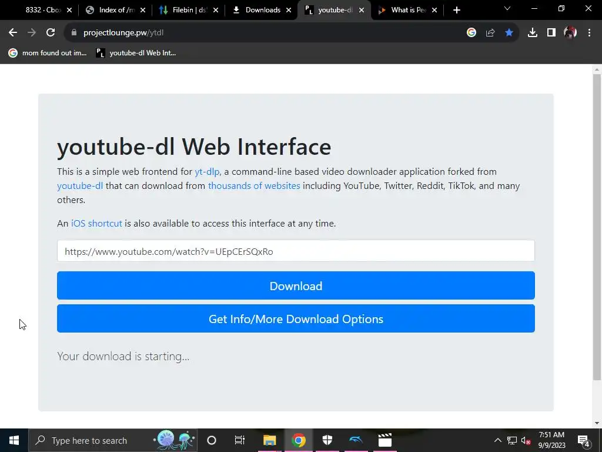This screenshot has width=602, height=452.
Task: Click Get Info/More Download Options button
Action: [x=296, y=318]
